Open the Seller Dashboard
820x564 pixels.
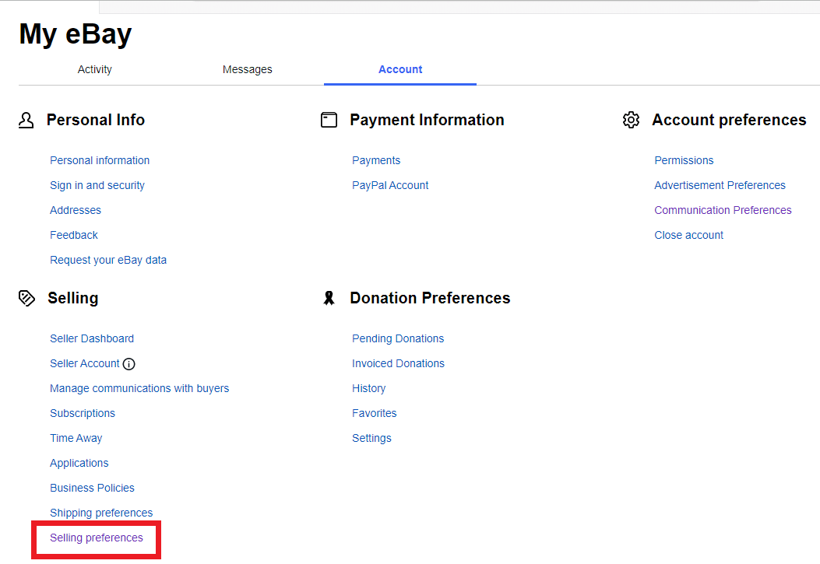click(91, 338)
